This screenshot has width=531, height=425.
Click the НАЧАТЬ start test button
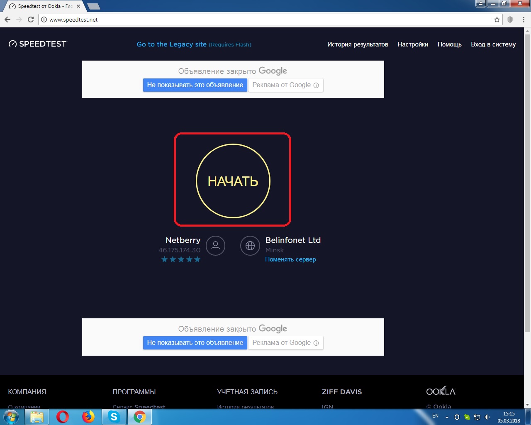pyautogui.click(x=233, y=181)
